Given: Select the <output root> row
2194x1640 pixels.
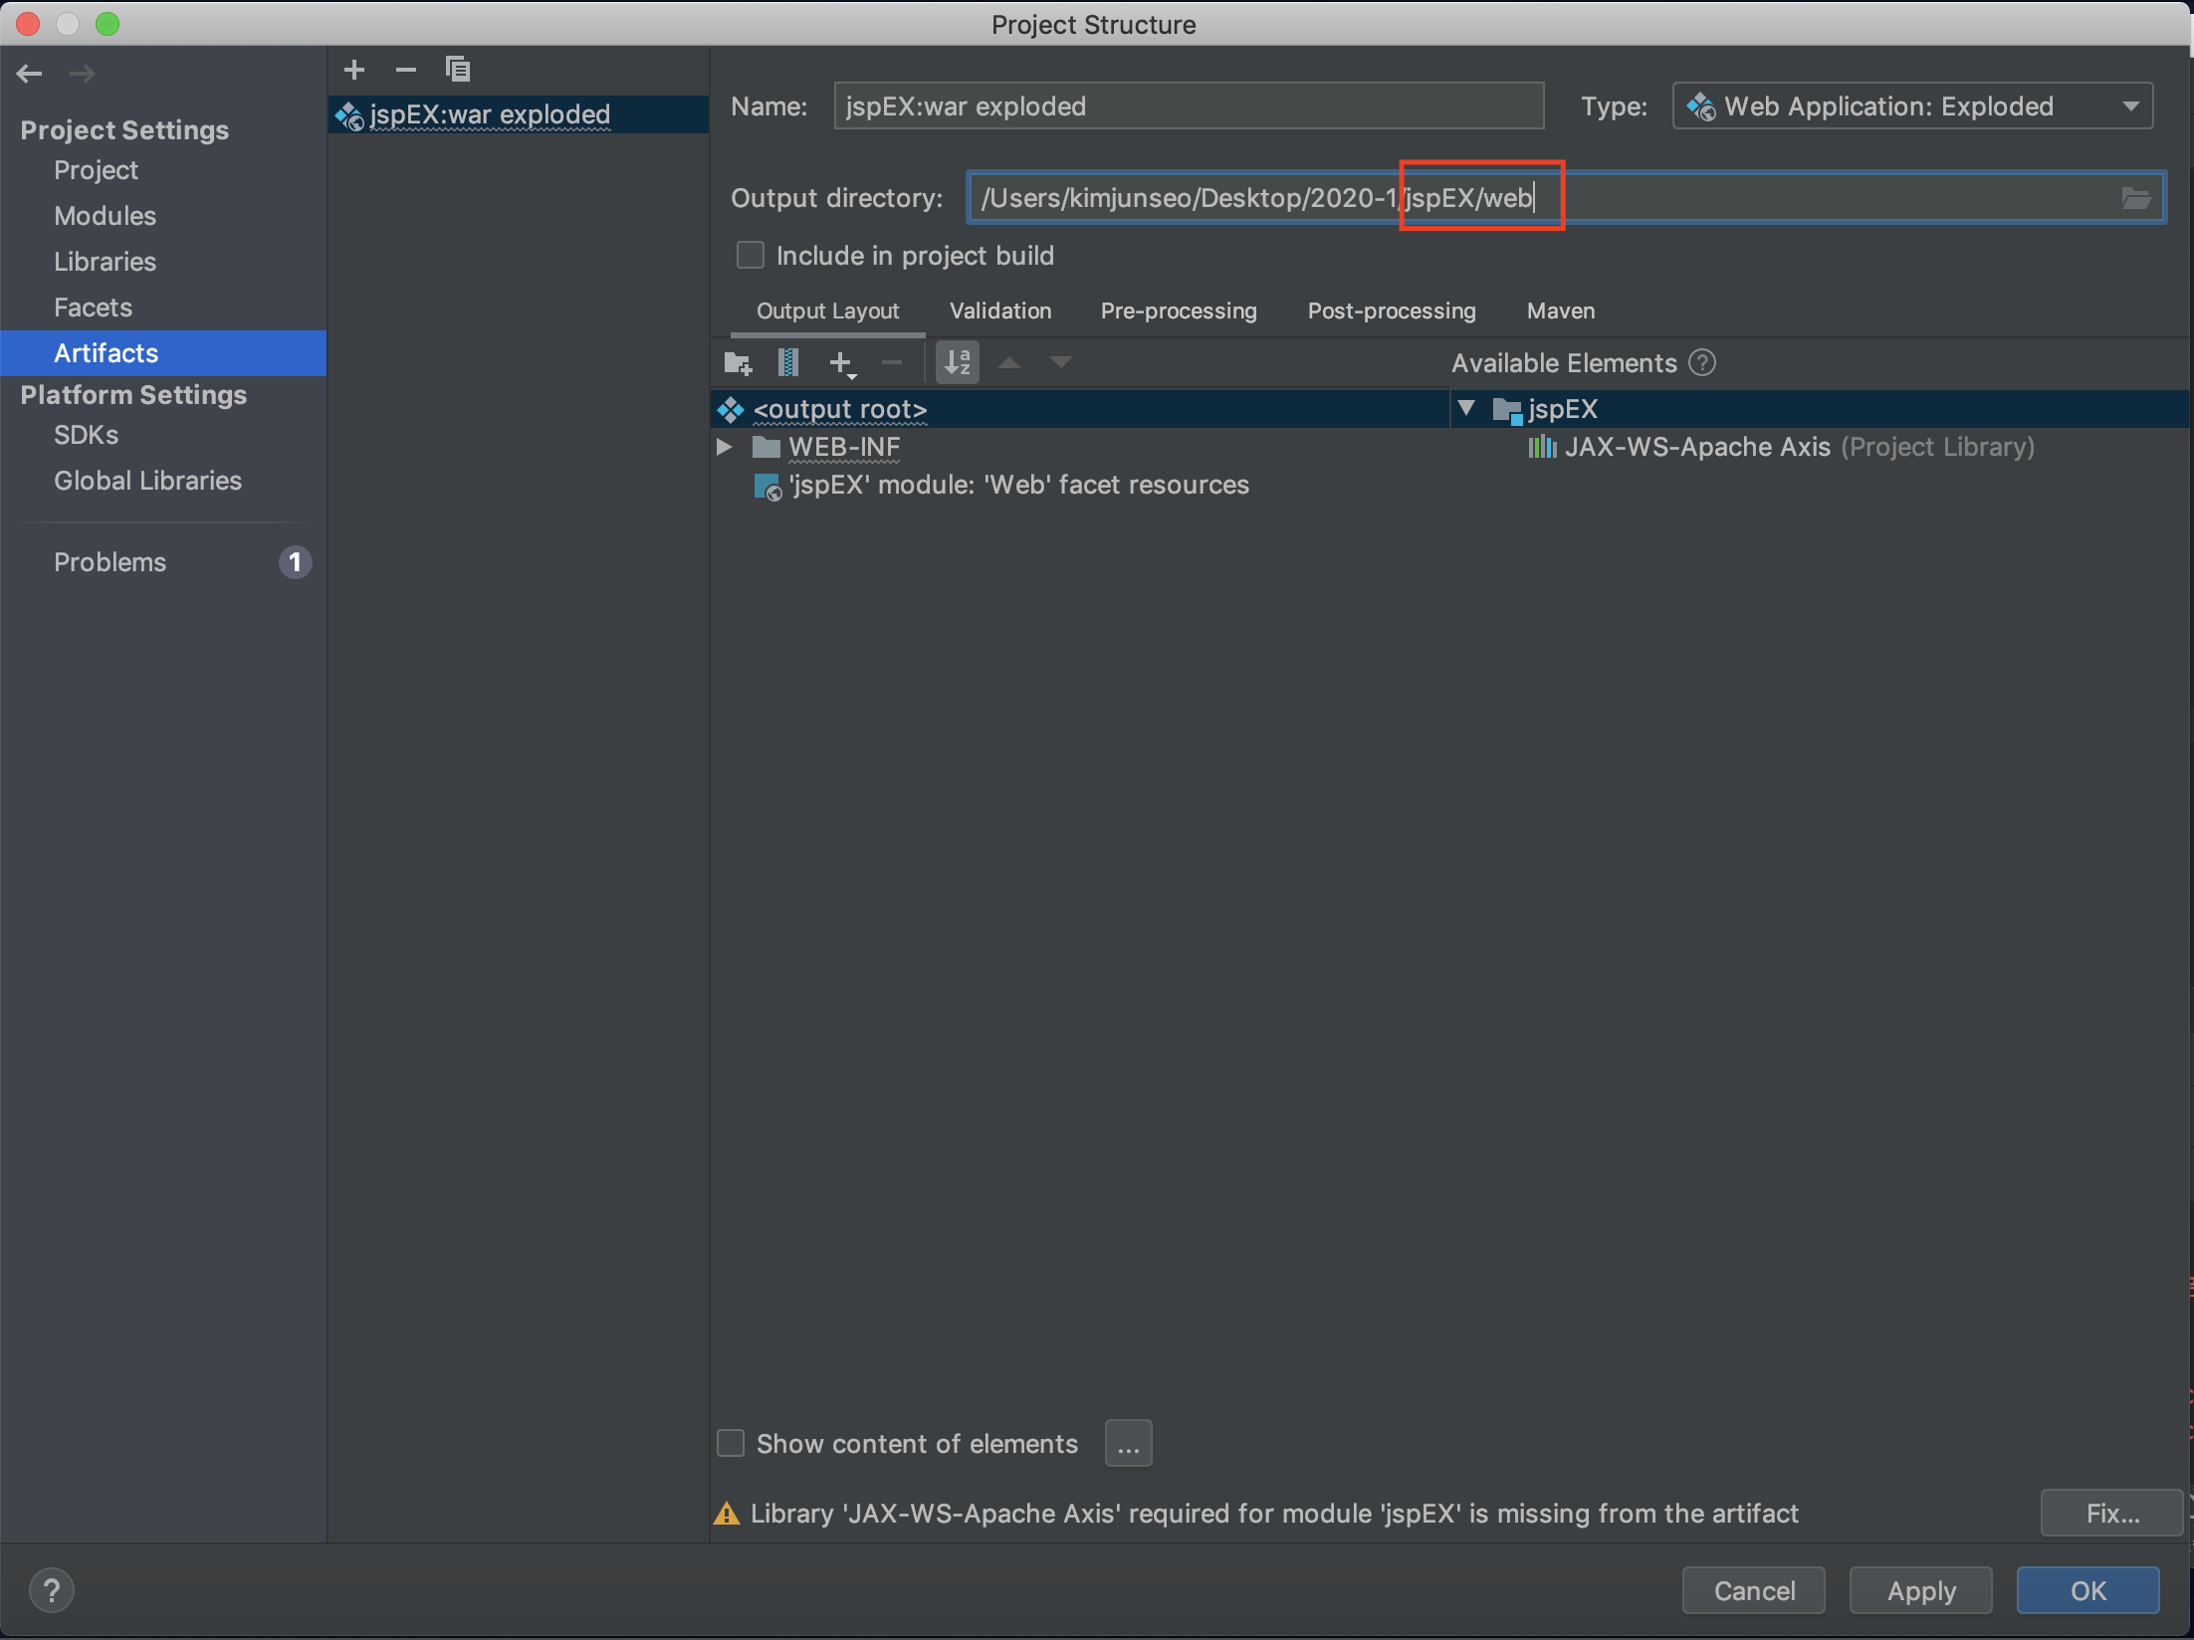Looking at the screenshot, I should (1081, 409).
